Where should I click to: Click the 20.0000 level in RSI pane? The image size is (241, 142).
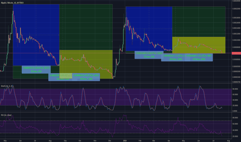pyautogui.click(x=235, y=137)
